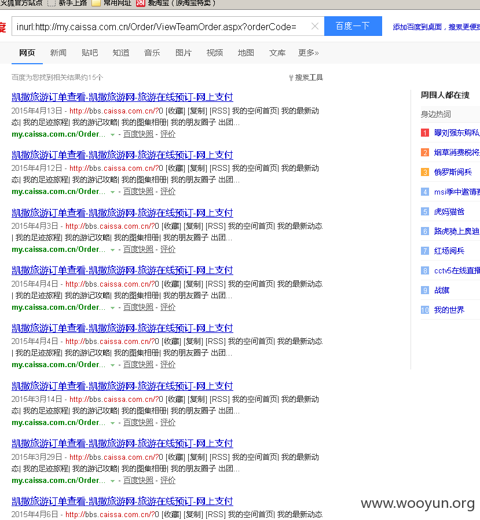Select the 网页 tab
Image resolution: width=480 pixels, height=520 pixels.
(x=27, y=53)
